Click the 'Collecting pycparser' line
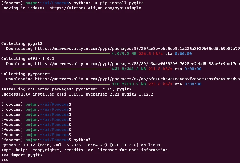Image resolution: width=240 pixels, height=163 pixels. [25, 74]
